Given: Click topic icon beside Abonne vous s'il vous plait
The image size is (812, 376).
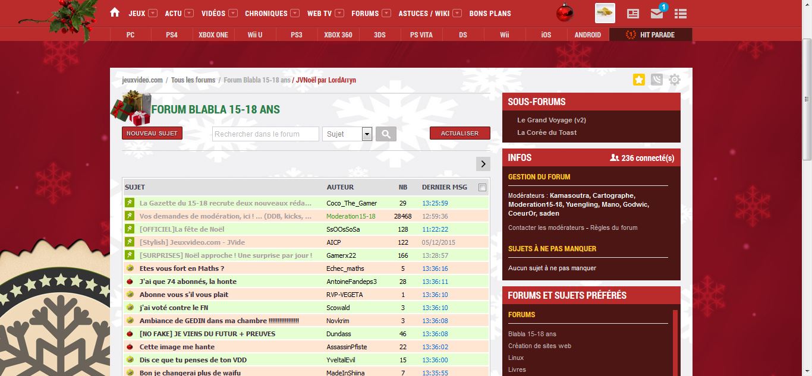Looking at the screenshot, I should pos(130,294).
